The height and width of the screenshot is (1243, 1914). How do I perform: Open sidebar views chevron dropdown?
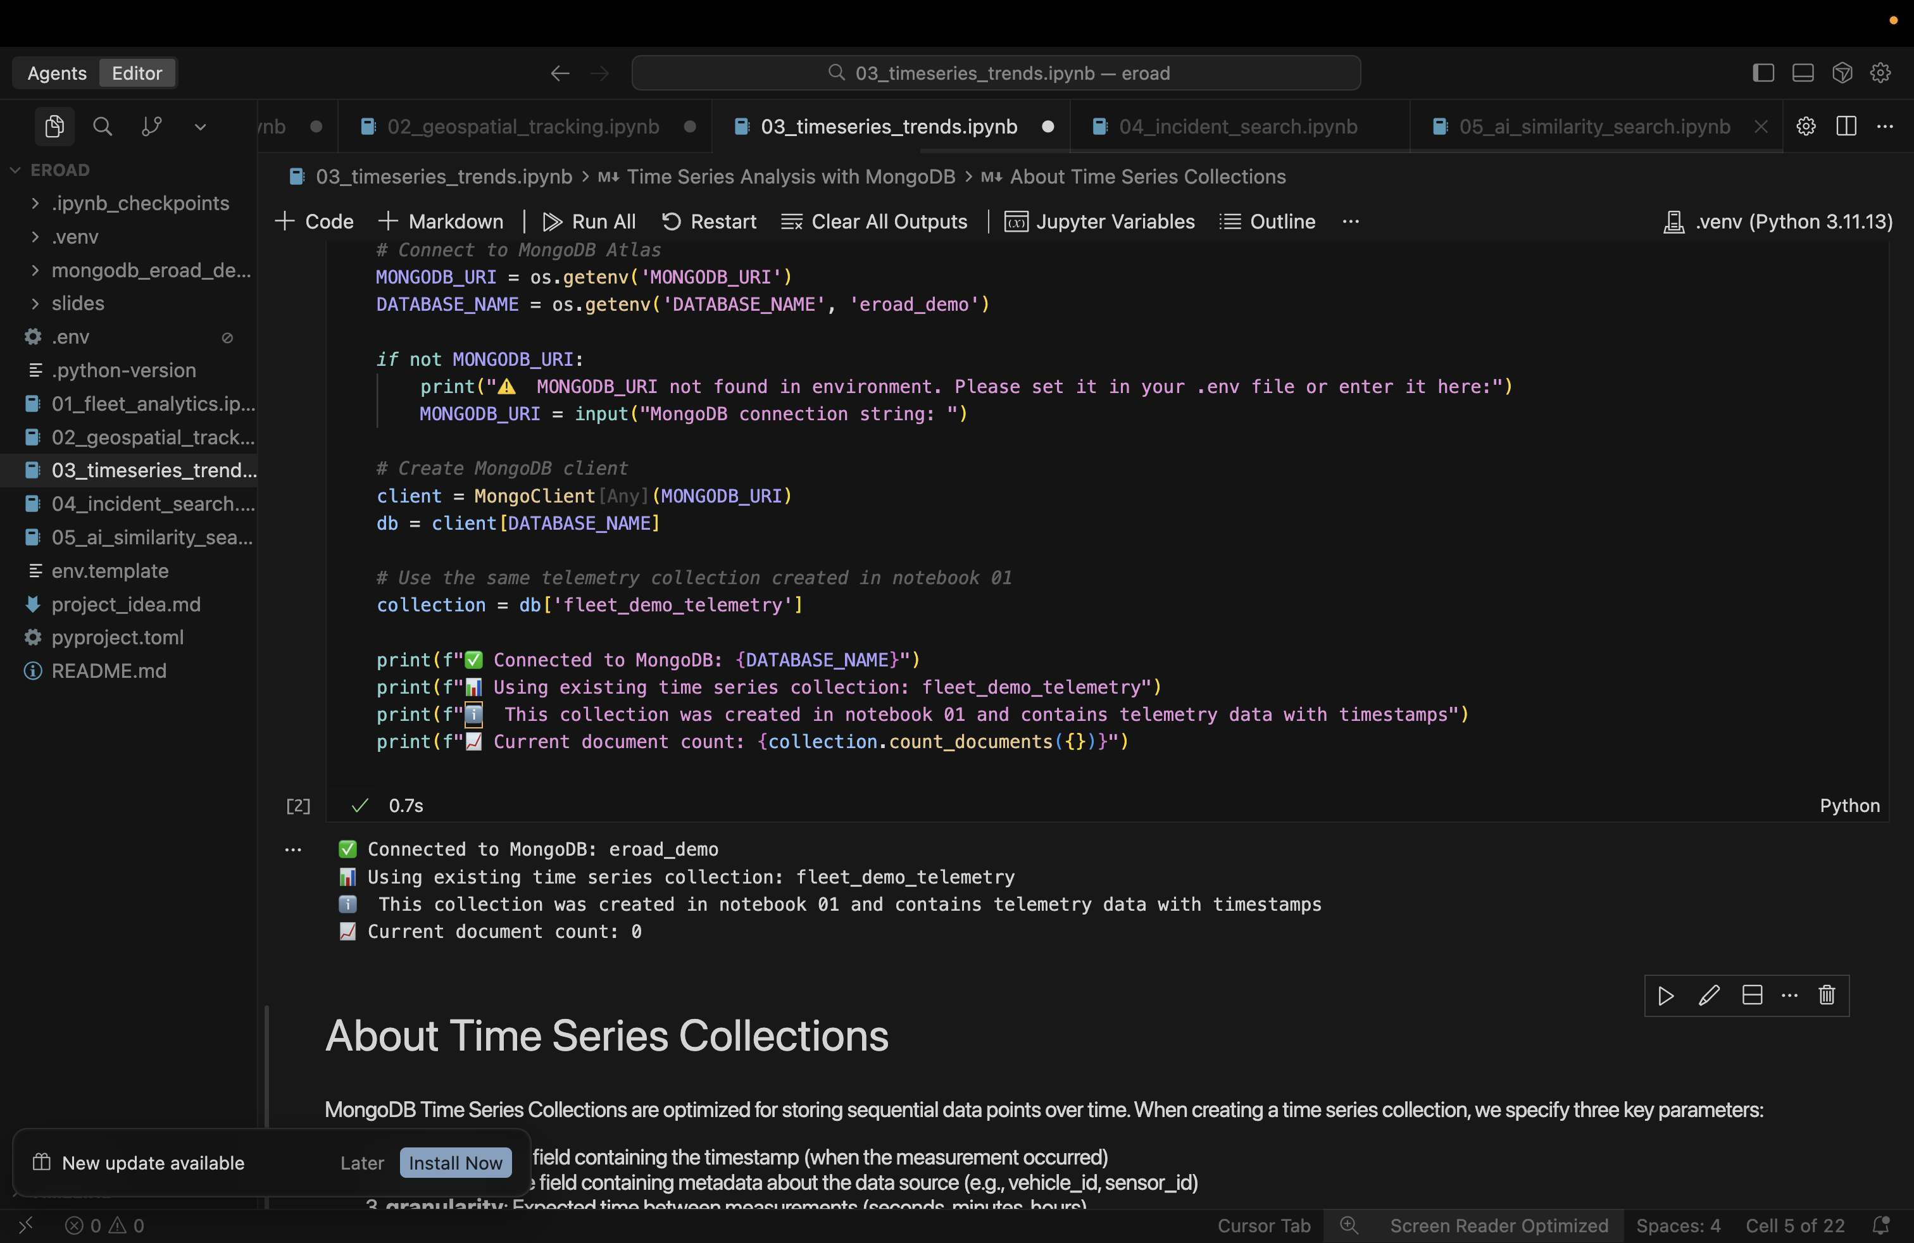pos(200,126)
